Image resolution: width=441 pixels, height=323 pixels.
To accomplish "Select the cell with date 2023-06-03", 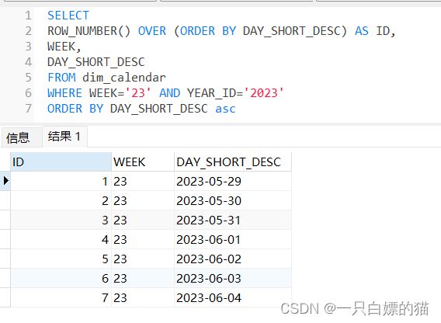I will pos(233,278).
